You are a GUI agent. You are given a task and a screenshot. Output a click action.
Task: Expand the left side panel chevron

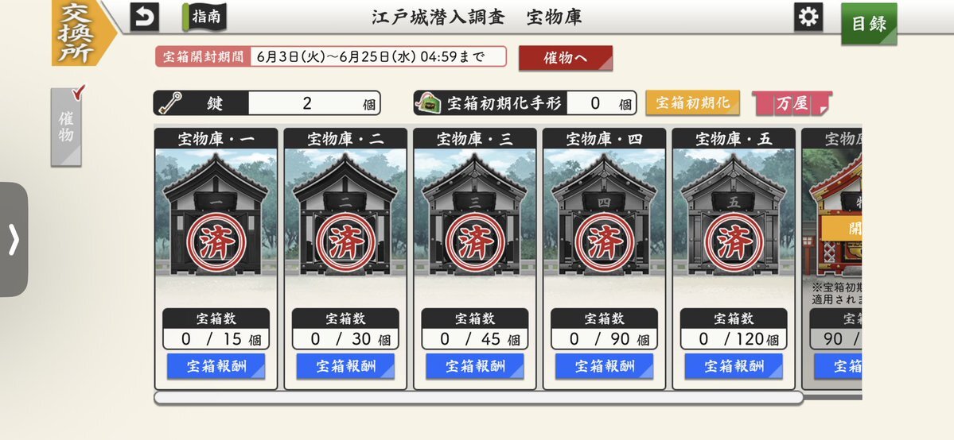click(x=14, y=239)
